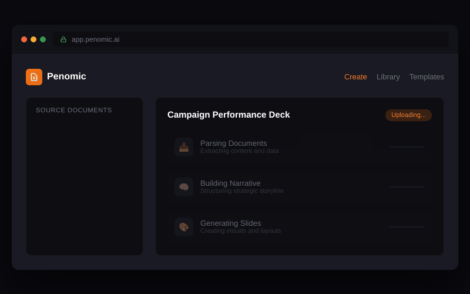This screenshot has width=470, height=294.
Task: Click the lock icon in the address bar
Action: coord(63,39)
